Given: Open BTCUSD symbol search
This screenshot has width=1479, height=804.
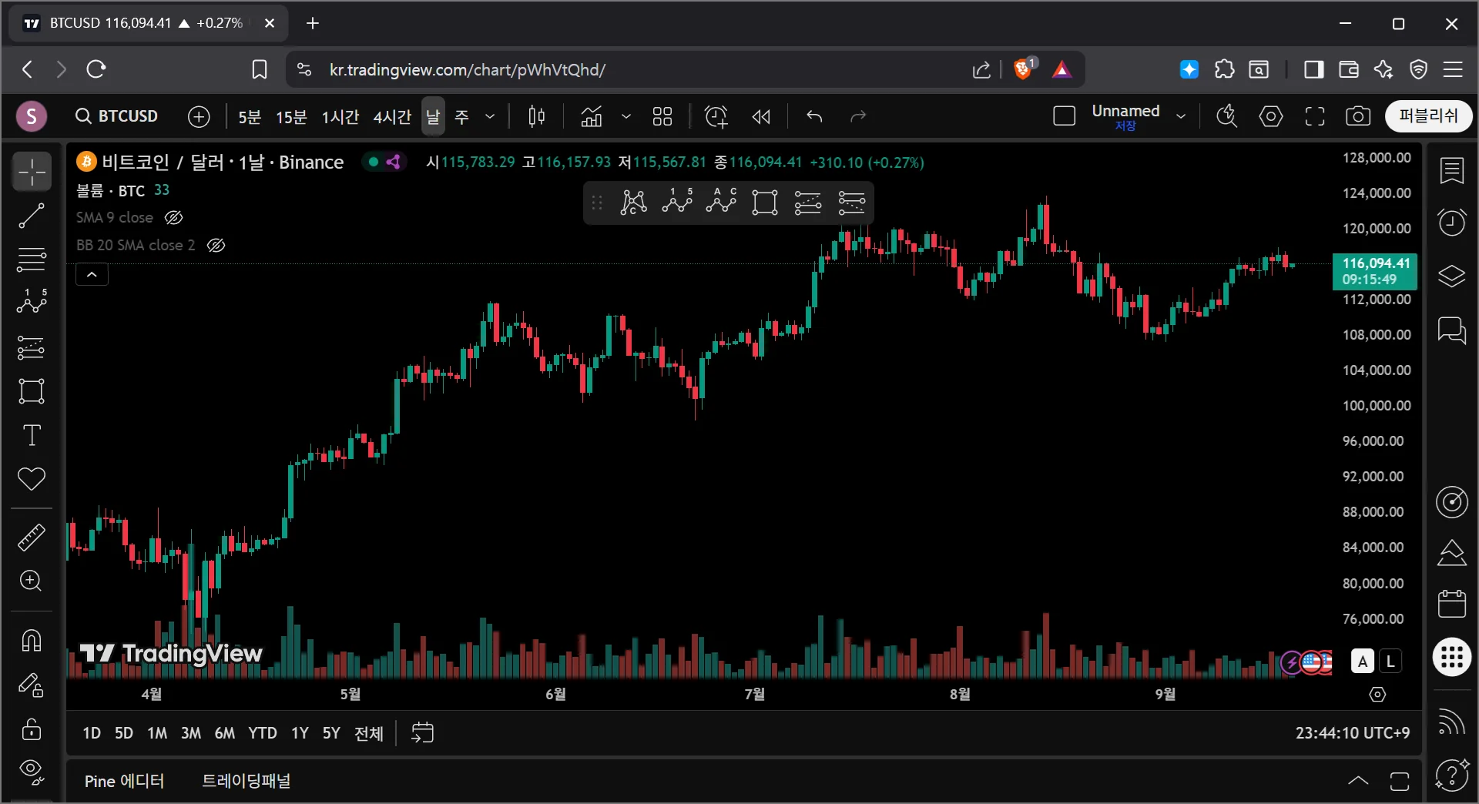Looking at the screenshot, I should pos(117,116).
